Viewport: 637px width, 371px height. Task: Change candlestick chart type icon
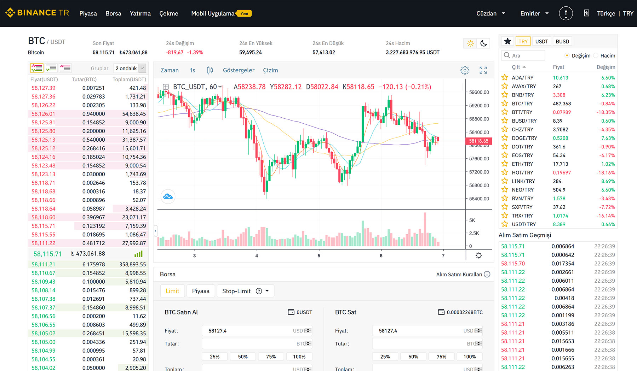click(x=210, y=70)
